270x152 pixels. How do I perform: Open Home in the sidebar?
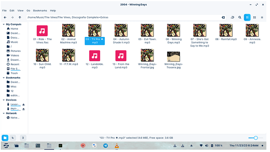pyautogui.click(x=14, y=29)
